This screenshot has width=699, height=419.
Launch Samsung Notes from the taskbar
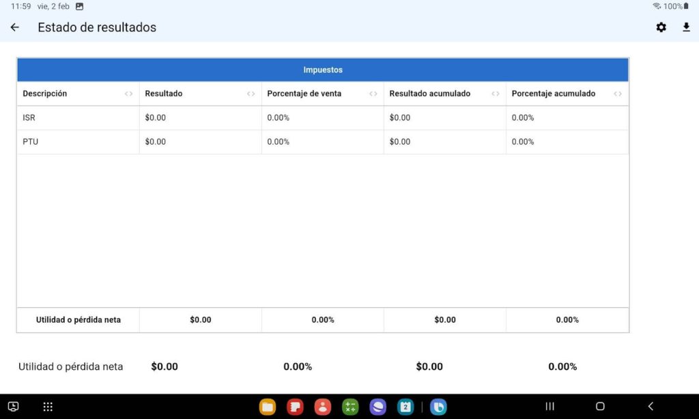click(x=295, y=406)
